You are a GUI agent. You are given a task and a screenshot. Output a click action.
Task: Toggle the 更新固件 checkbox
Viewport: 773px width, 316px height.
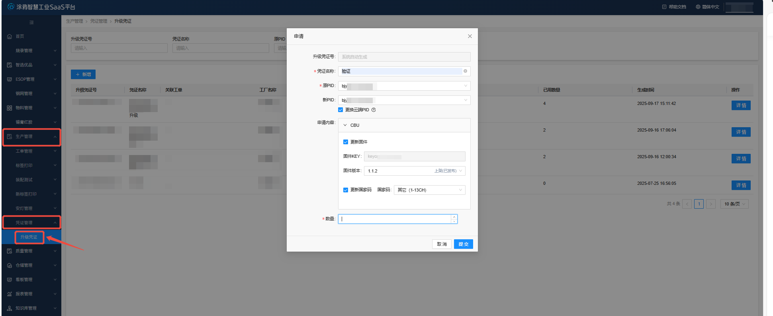pyautogui.click(x=346, y=142)
